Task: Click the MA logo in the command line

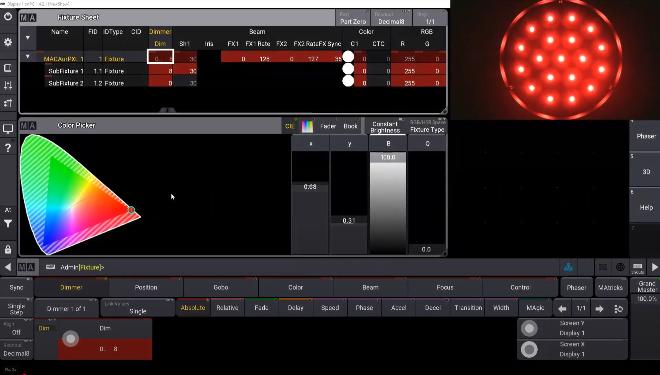Action: click(x=26, y=267)
